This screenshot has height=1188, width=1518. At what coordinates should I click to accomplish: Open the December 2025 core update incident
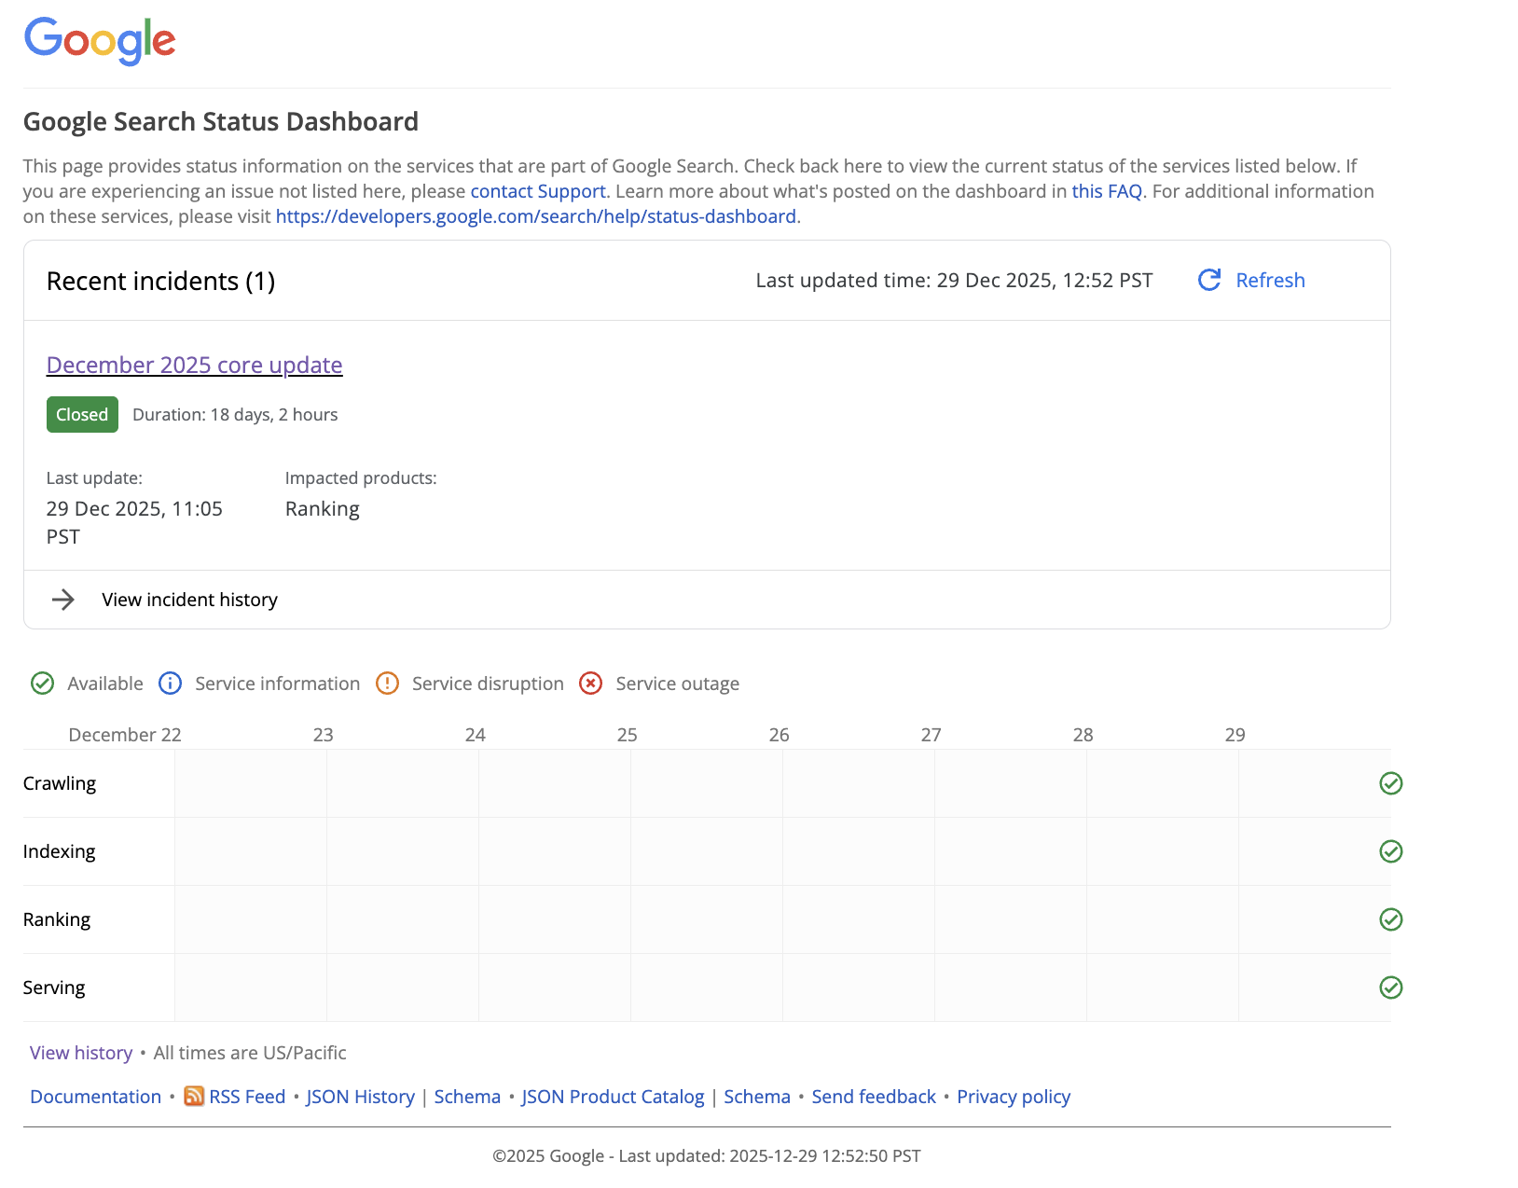[x=194, y=365]
